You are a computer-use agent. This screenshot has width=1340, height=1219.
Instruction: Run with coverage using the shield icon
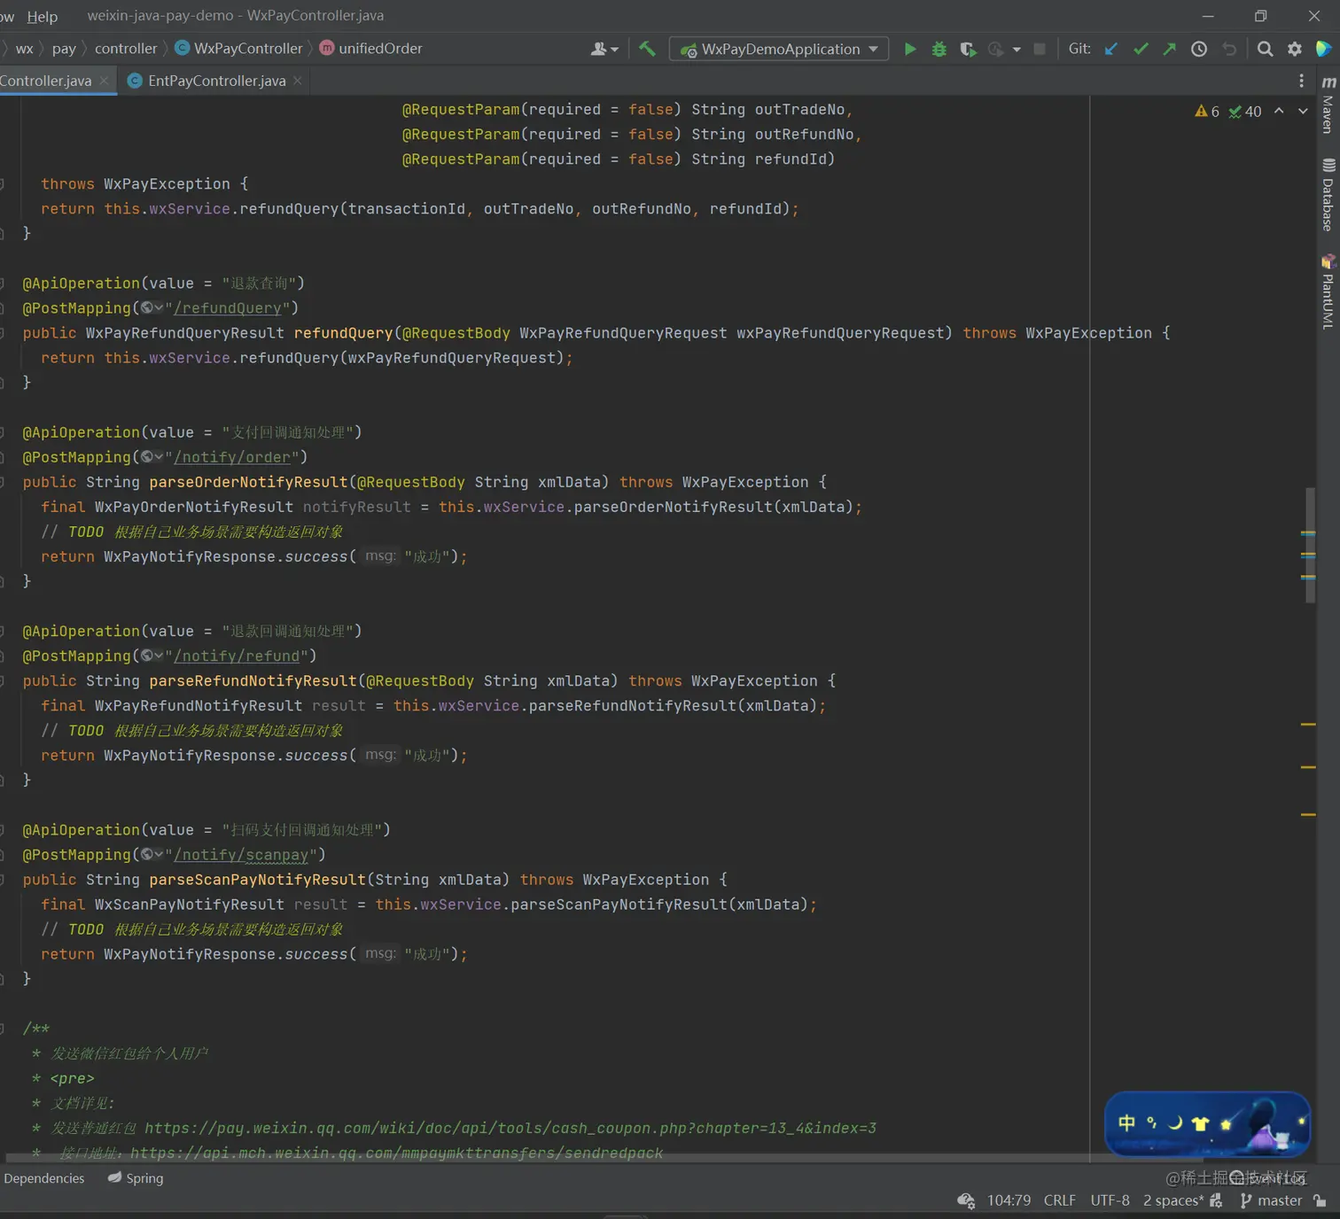[968, 50]
